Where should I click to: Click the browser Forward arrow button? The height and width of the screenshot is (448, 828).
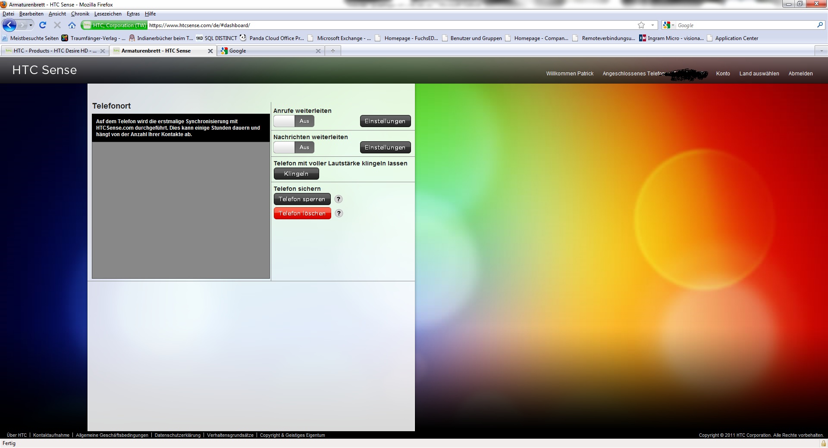coord(22,25)
